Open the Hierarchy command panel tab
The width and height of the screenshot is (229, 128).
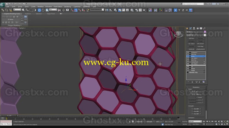pos(194,28)
